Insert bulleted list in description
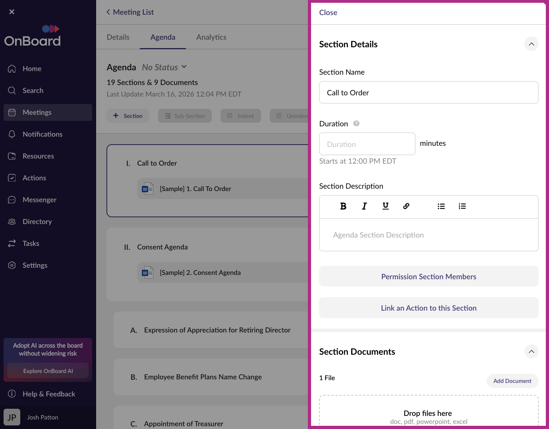The height and width of the screenshot is (429, 549). click(x=441, y=206)
